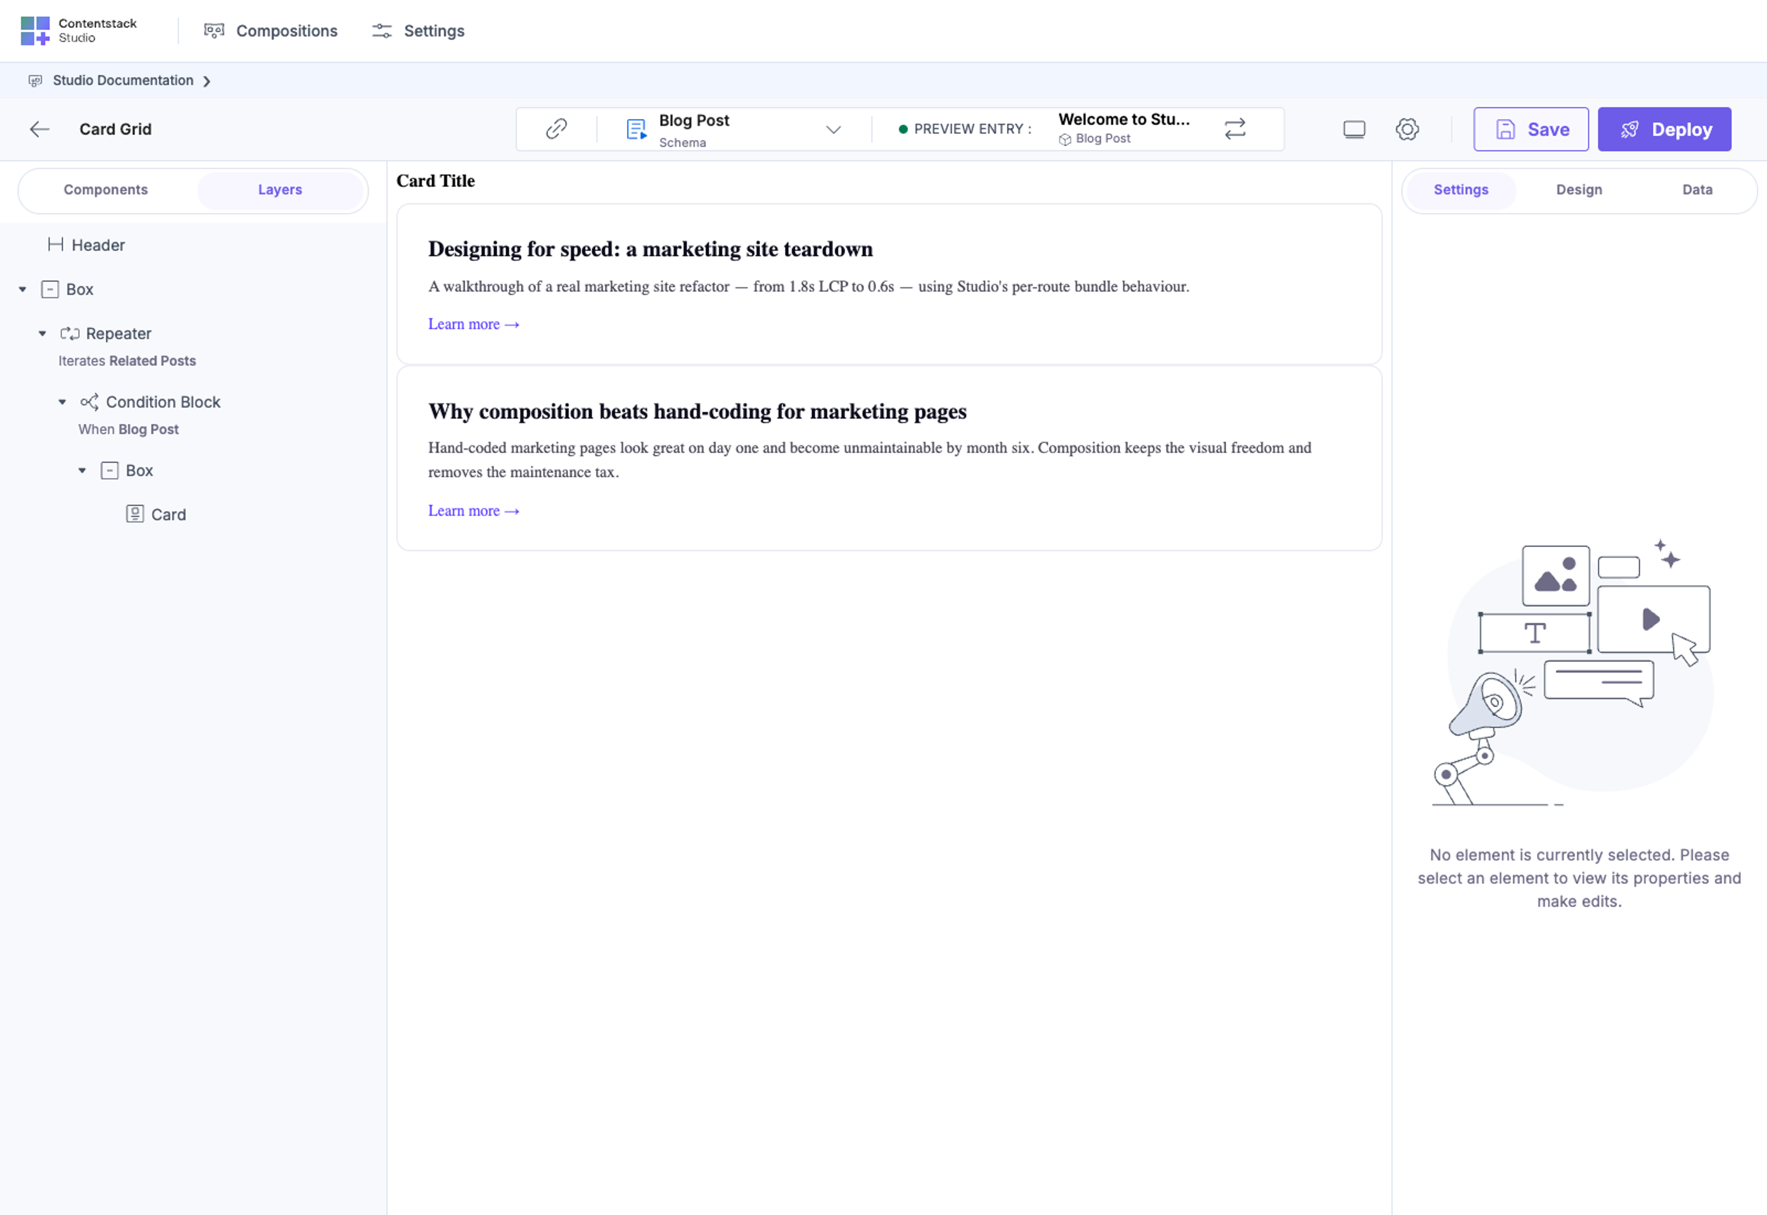Collapse the Repeater layer

pos(43,334)
